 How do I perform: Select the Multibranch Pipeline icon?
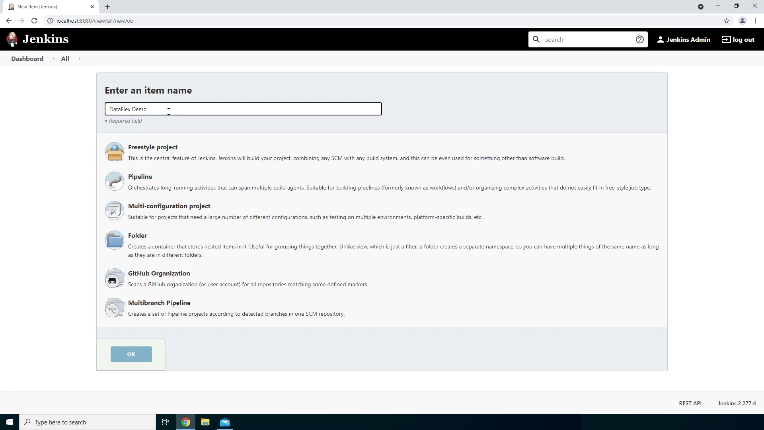(x=115, y=308)
